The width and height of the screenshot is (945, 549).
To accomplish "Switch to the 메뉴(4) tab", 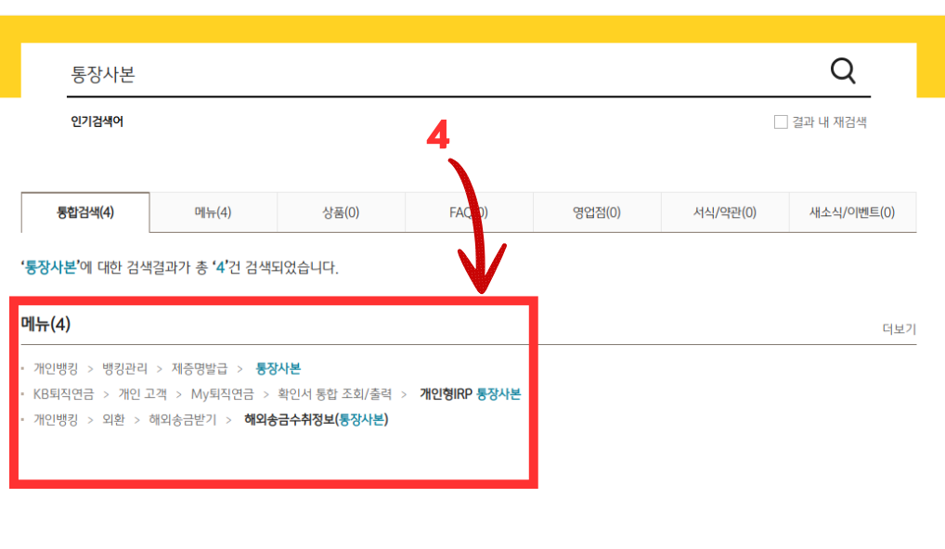I will (213, 212).
